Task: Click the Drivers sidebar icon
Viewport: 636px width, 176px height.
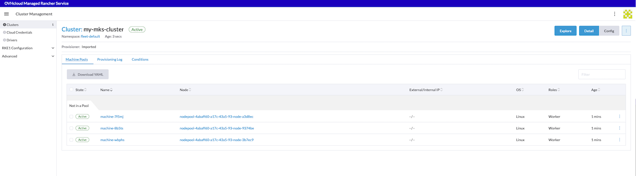Action: pyautogui.click(x=5, y=40)
